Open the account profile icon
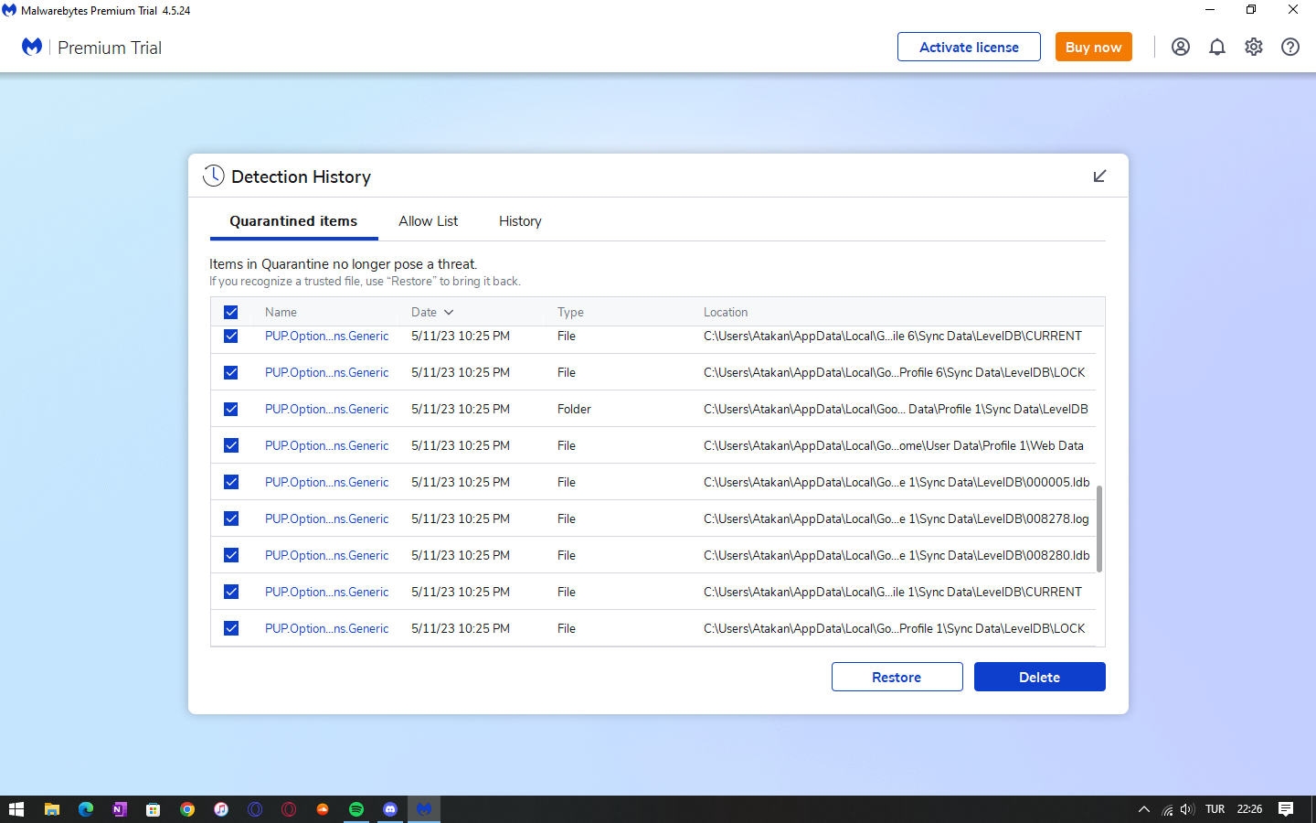This screenshot has height=823, width=1316. (x=1180, y=47)
